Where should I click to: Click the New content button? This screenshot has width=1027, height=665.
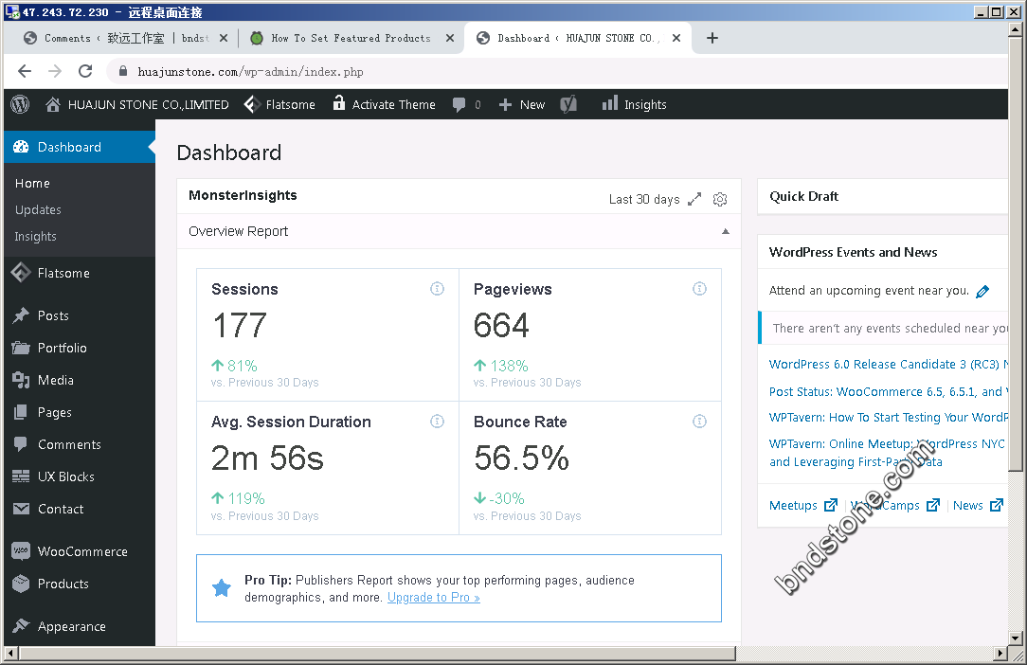click(521, 105)
